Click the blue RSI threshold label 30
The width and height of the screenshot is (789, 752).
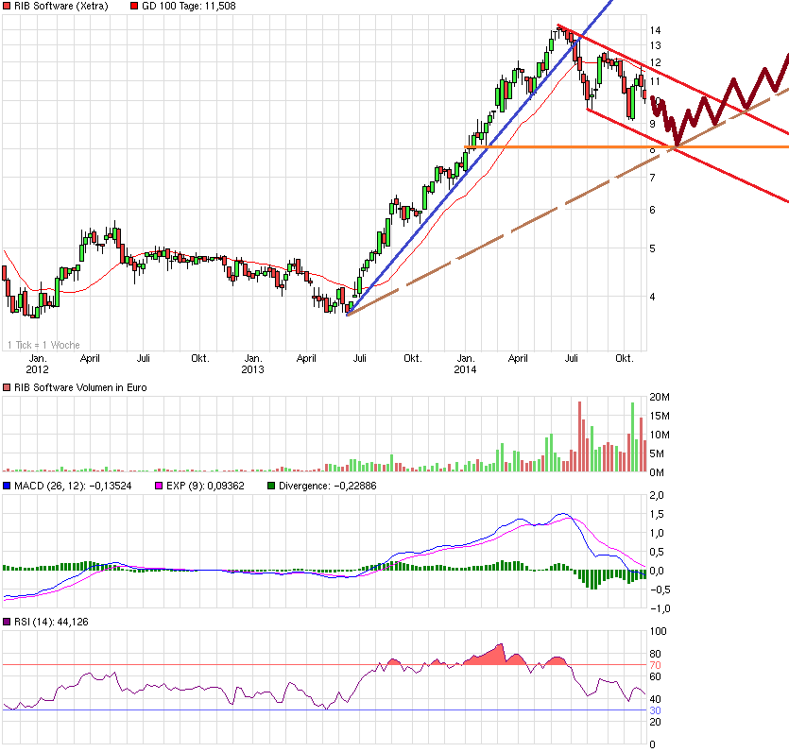[655, 710]
